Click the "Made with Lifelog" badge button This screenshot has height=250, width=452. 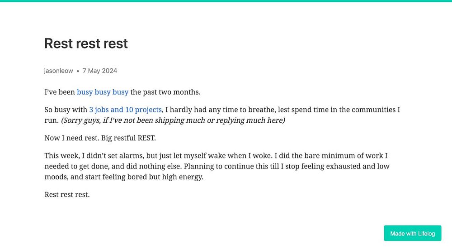click(413, 233)
